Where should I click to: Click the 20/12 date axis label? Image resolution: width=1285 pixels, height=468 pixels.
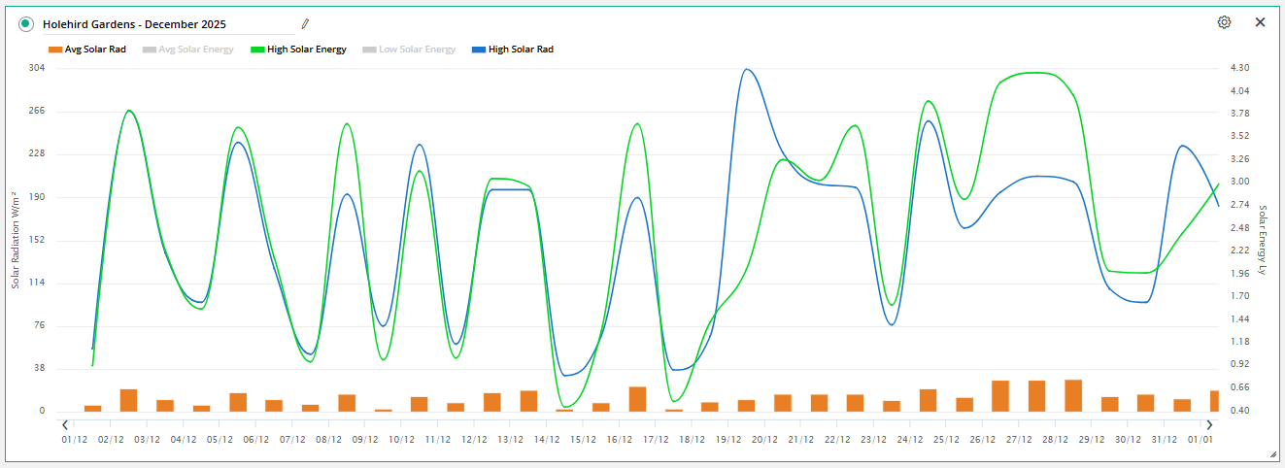point(765,440)
